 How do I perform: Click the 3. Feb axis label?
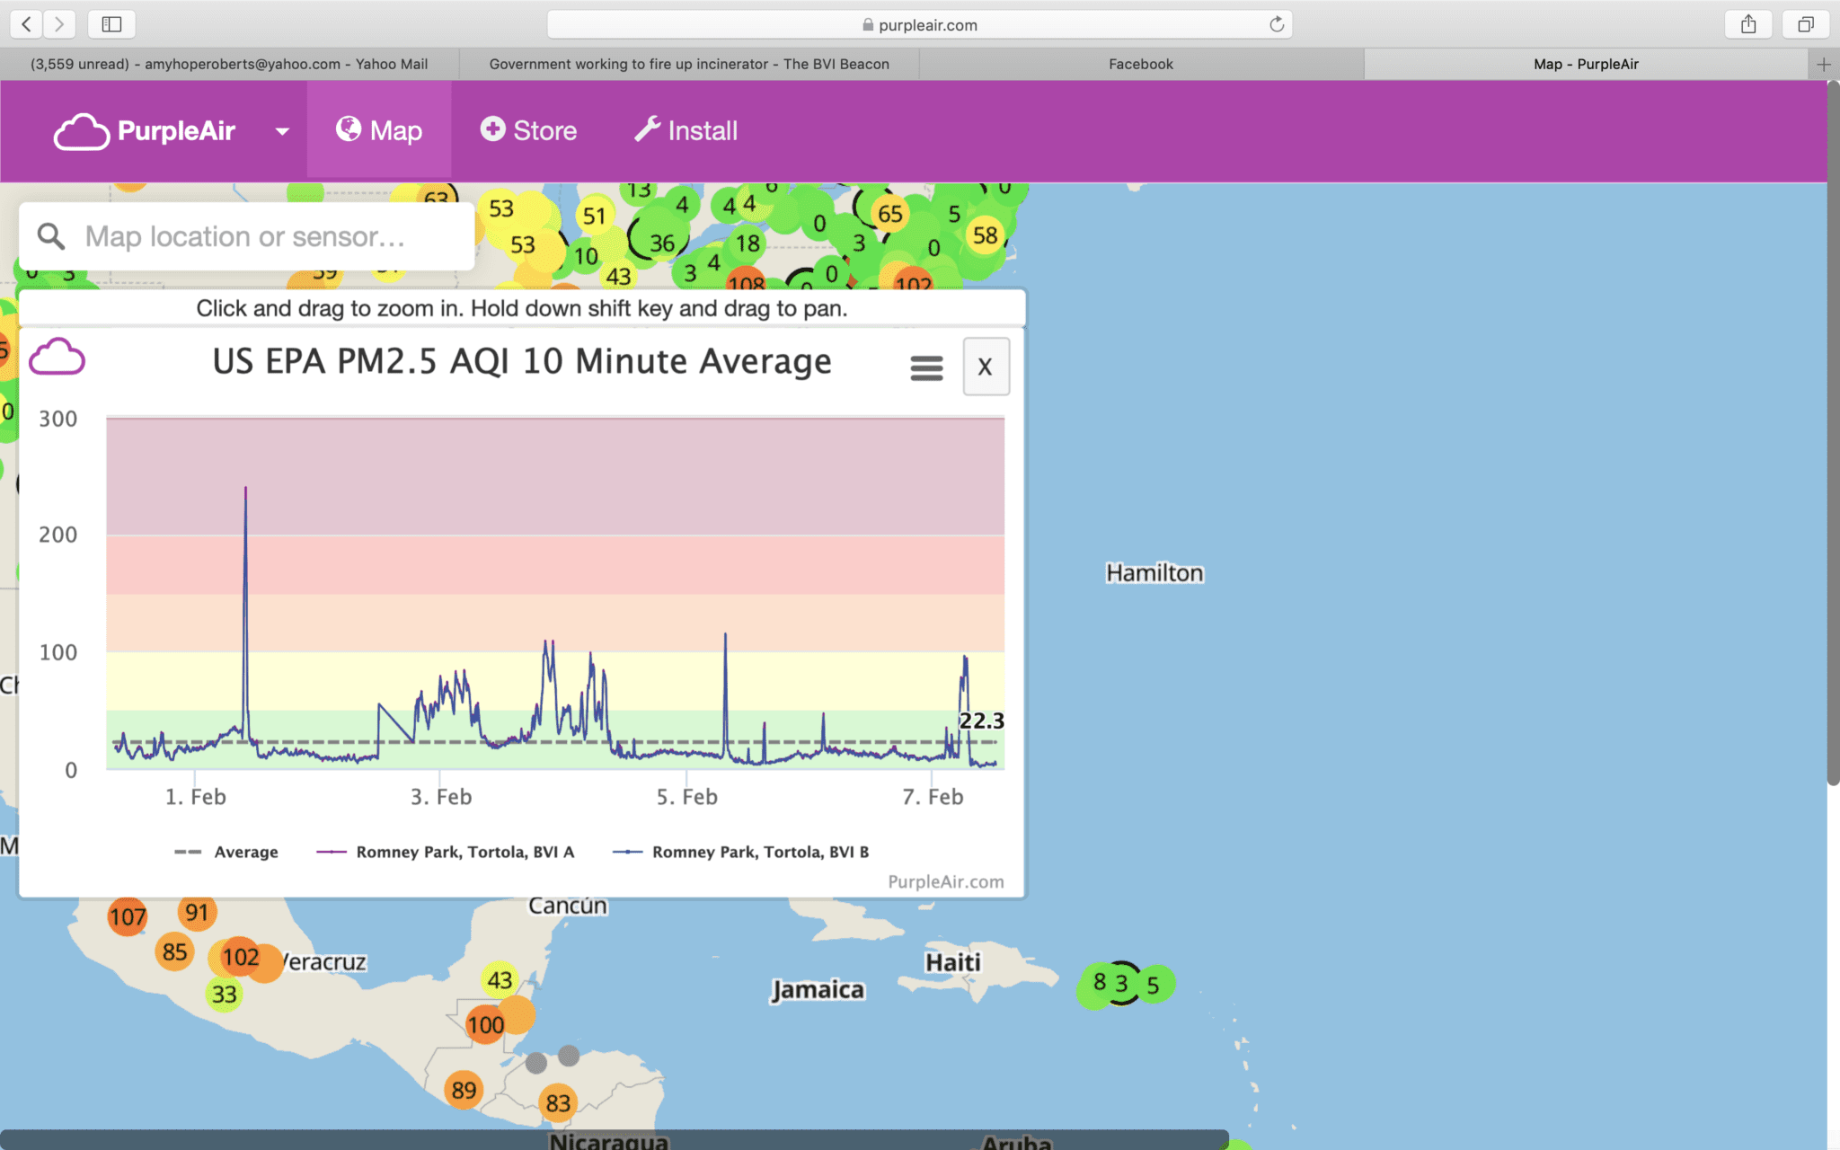(x=441, y=797)
